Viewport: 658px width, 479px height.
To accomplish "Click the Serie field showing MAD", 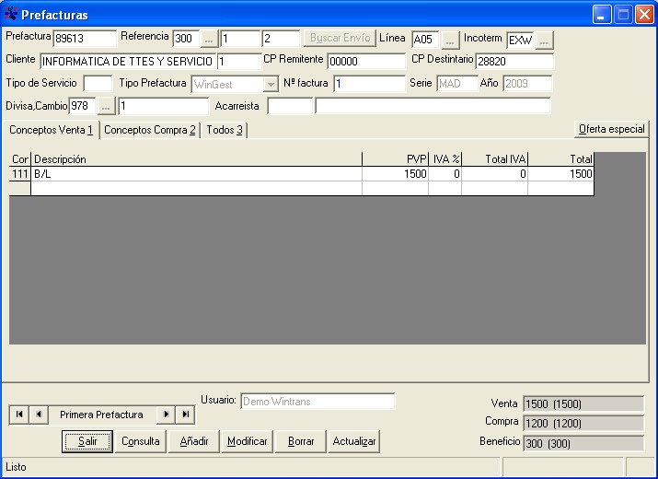I will coord(457,84).
